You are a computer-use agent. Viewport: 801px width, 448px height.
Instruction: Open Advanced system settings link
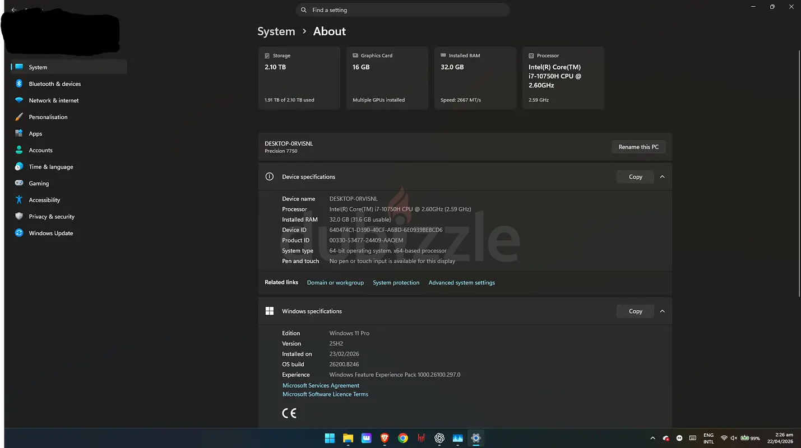point(461,283)
